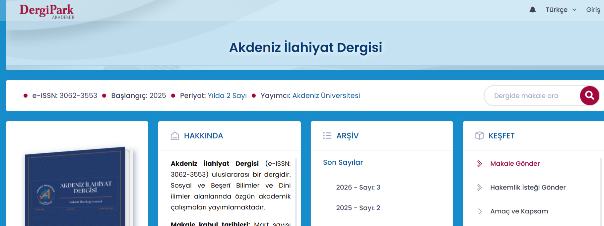The height and width of the screenshot is (226, 604).
Task: Click the Akdeniz İlahiyat Dergisi title
Action: tap(305, 47)
